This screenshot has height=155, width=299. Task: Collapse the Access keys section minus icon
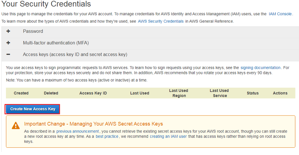click(8, 54)
